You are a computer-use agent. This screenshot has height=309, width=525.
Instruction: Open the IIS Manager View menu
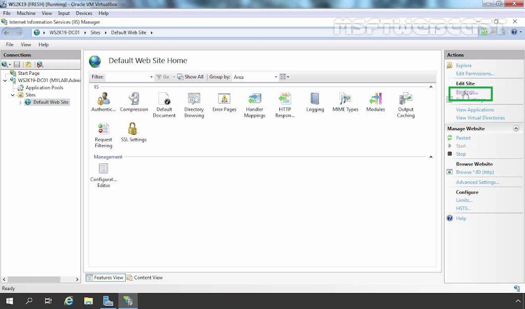coord(26,45)
